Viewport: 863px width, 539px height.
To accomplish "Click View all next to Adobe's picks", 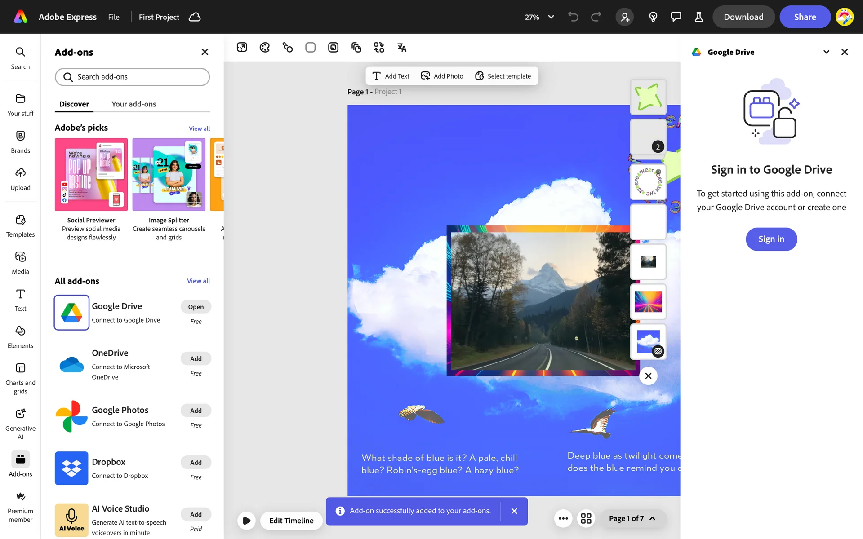I will 199,128.
